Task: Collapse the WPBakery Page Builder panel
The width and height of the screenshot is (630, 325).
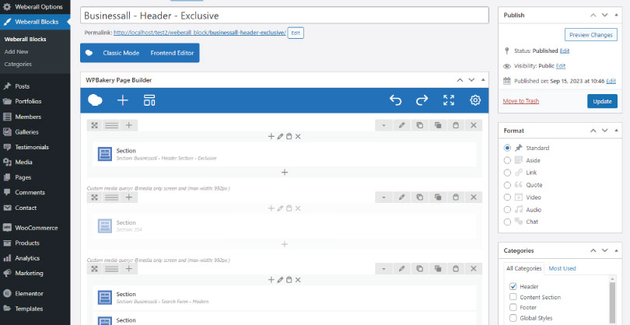Action: 483,80
